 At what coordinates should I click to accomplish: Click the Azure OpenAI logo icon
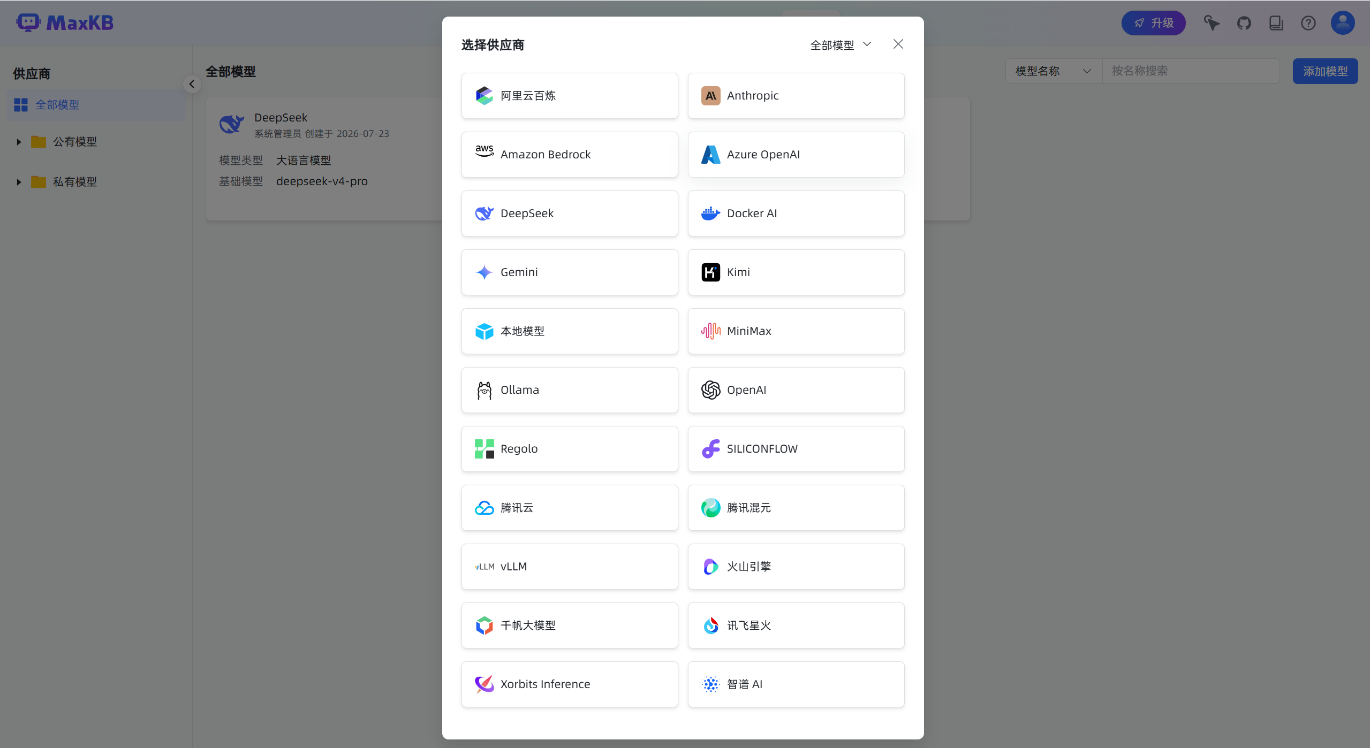click(710, 155)
